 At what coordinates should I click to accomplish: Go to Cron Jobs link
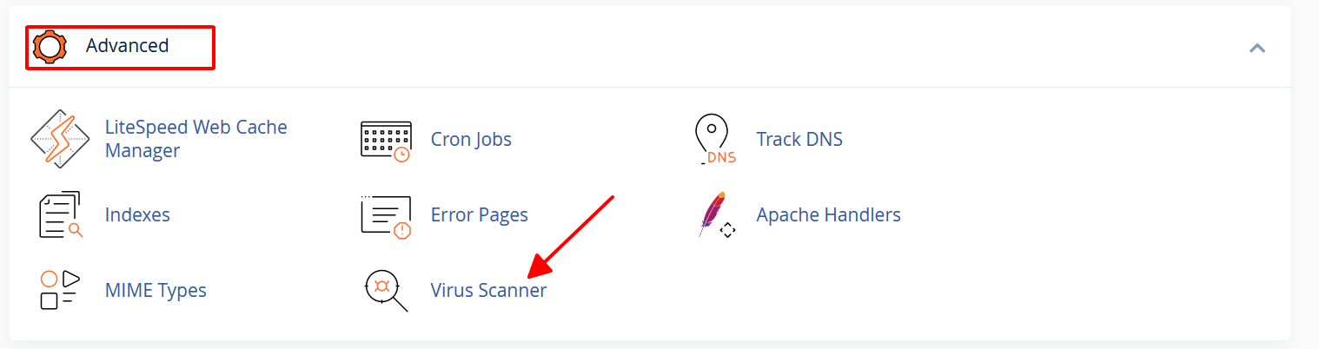point(471,139)
